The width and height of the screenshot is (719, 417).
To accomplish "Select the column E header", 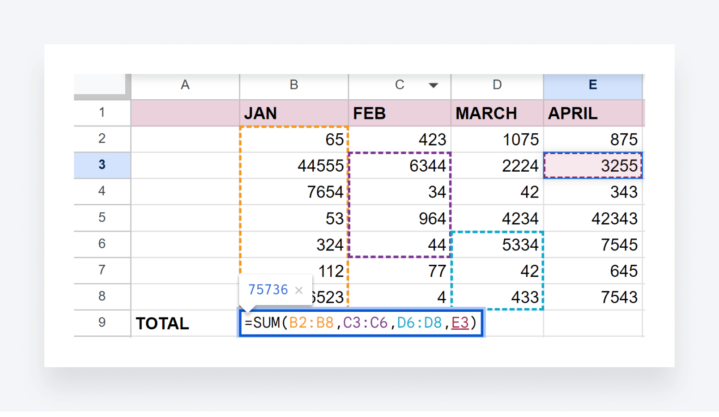I will (593, 85).
